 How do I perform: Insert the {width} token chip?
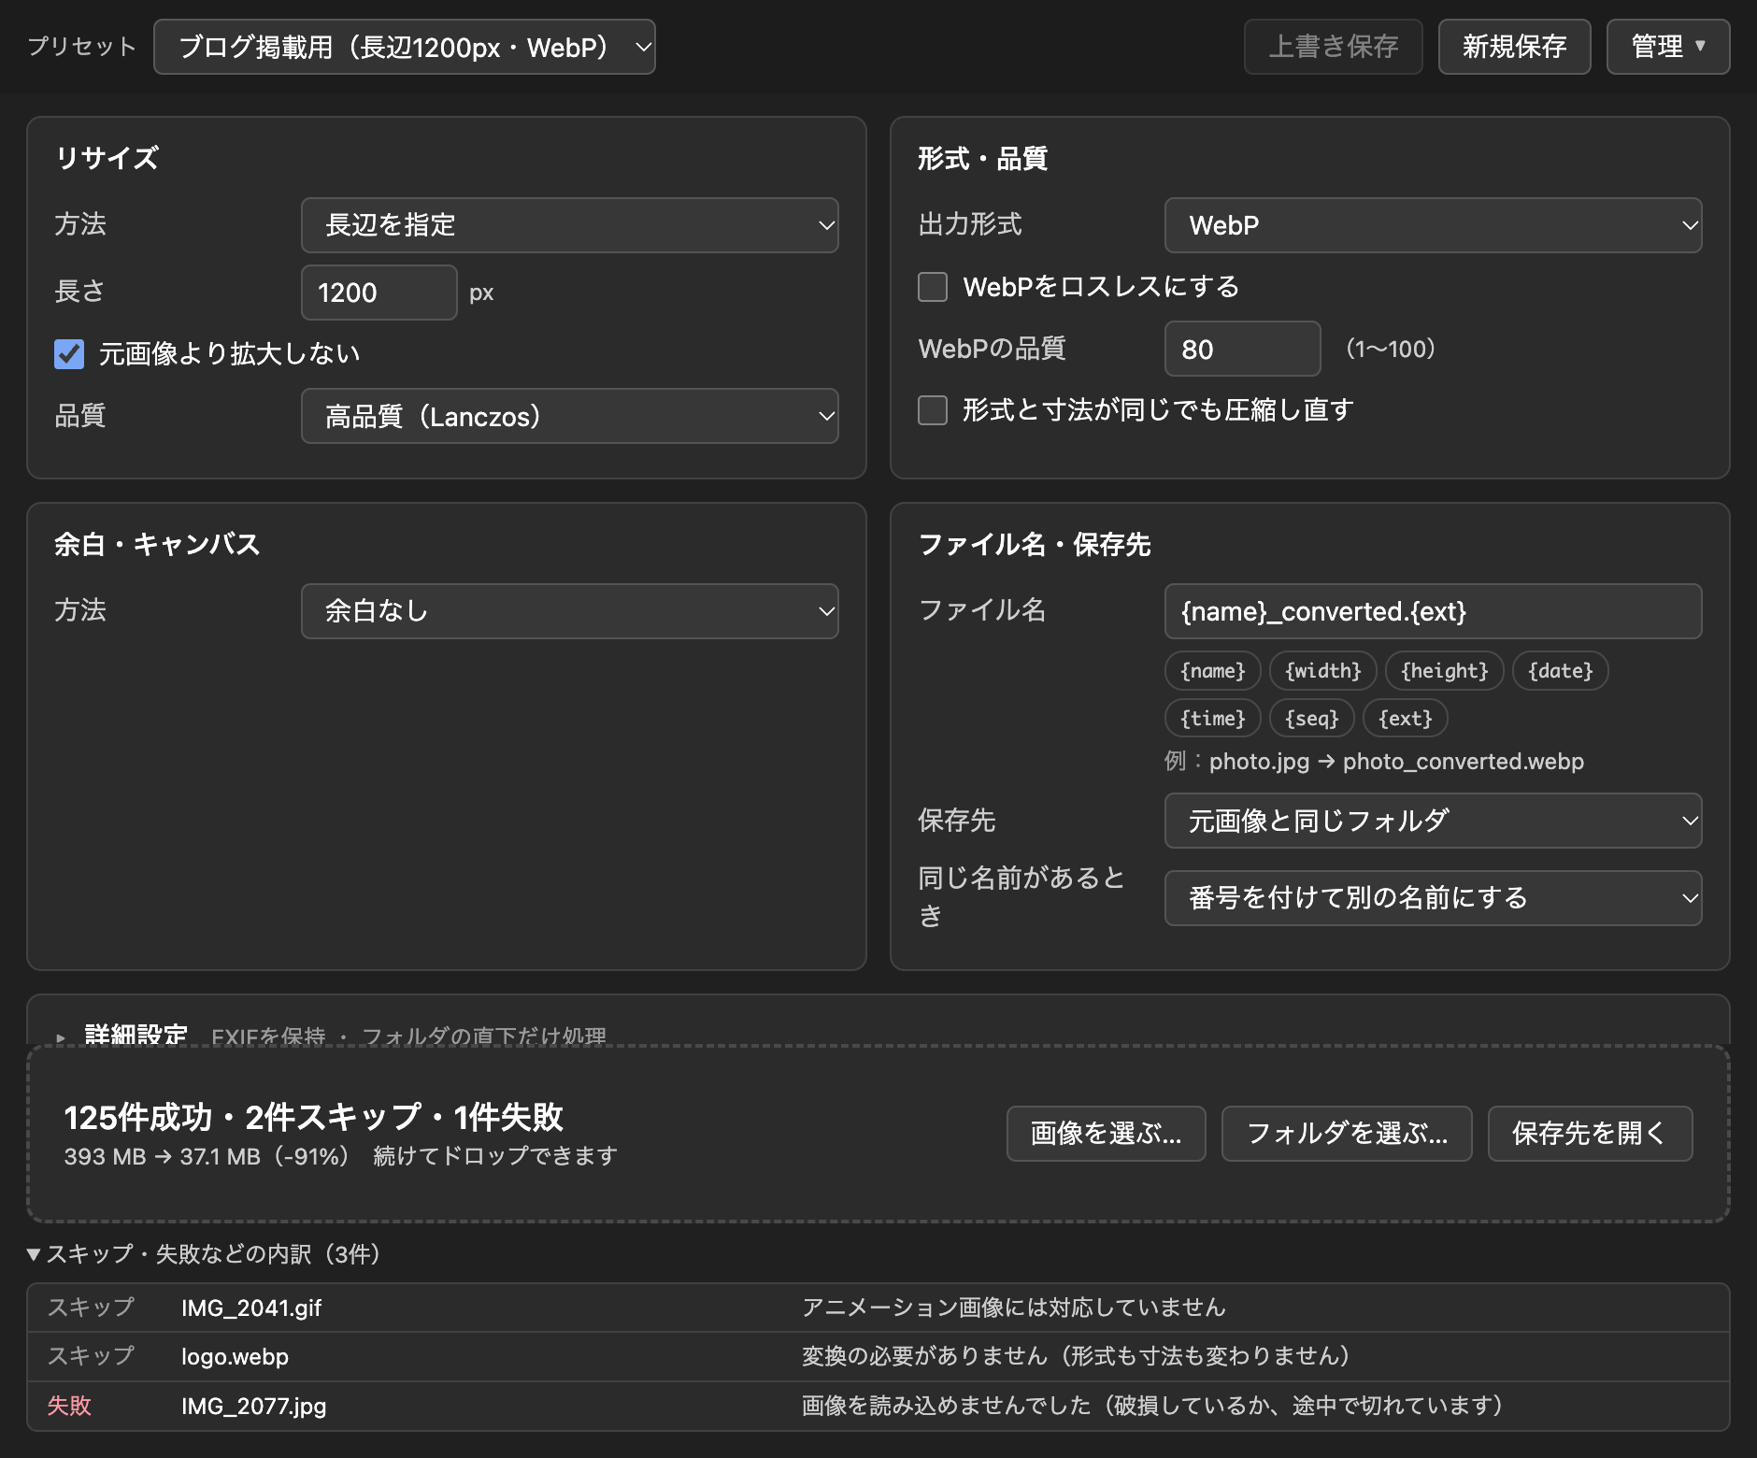click(1323, 671)
